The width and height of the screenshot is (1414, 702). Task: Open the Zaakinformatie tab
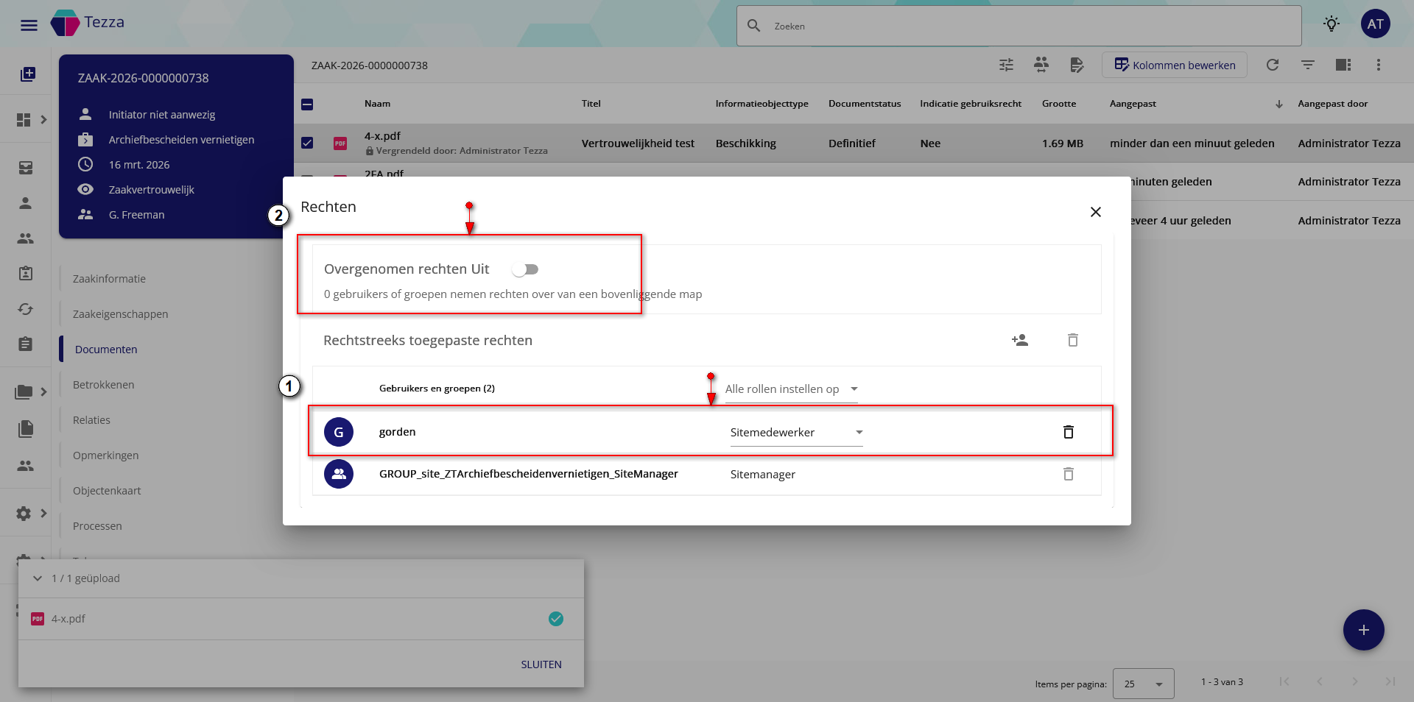pyautogui.click(x=109, y=279)
